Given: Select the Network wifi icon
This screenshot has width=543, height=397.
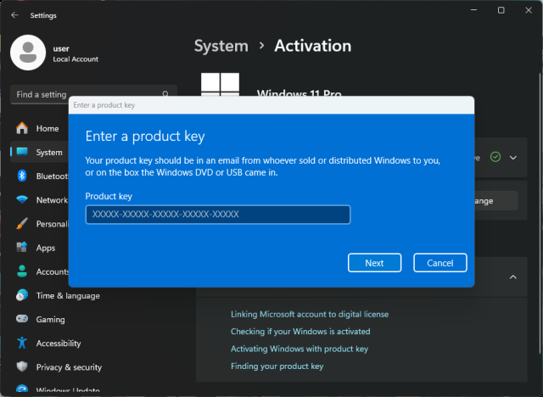Looking at the screenshot, I should (x=22, y=199).
